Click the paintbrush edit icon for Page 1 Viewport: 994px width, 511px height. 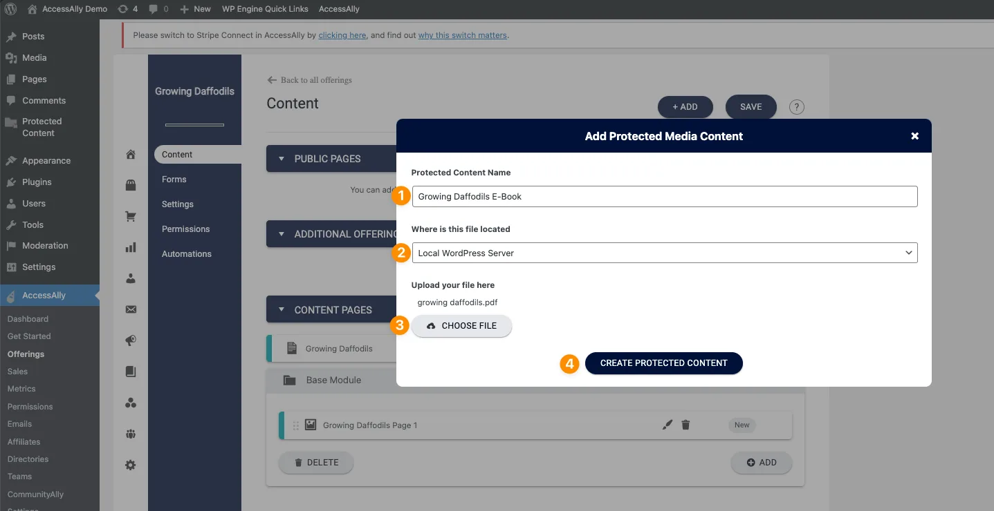[667, 425]
